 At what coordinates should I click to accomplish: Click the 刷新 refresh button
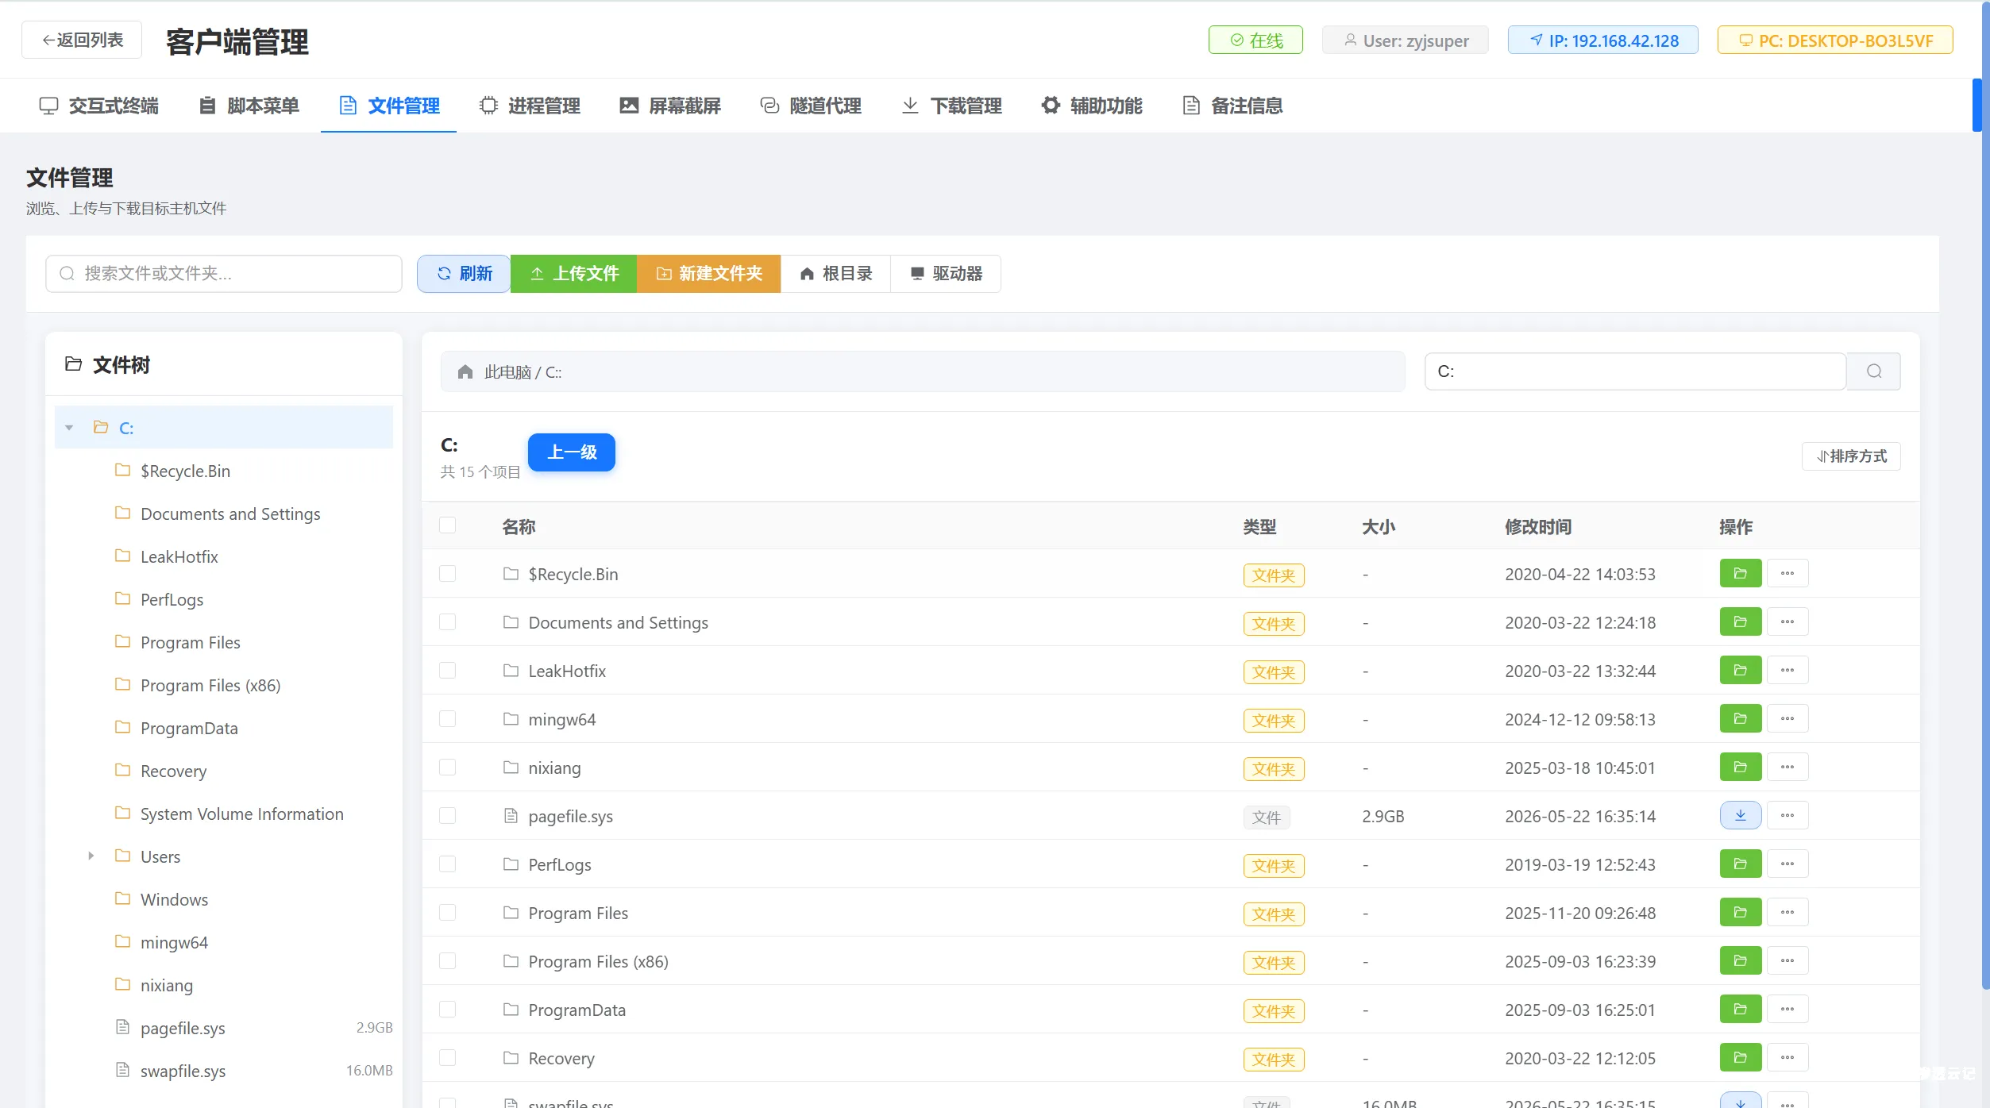[464, 274]
